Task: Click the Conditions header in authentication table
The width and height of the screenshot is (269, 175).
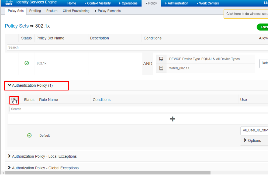Action: (102, 100)
